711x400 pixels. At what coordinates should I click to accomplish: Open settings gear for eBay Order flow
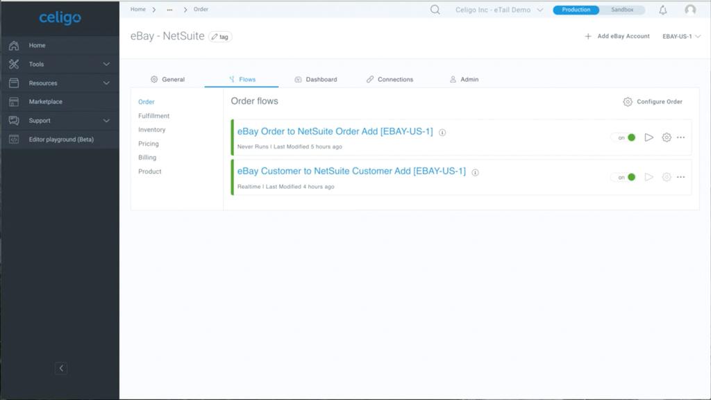click(x=667, y=137)
